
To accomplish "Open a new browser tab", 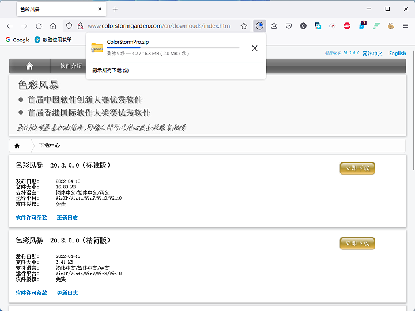I will tap(115, 9).
